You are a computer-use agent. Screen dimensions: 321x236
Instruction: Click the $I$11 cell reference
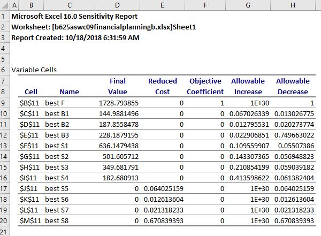click(28, 178)
